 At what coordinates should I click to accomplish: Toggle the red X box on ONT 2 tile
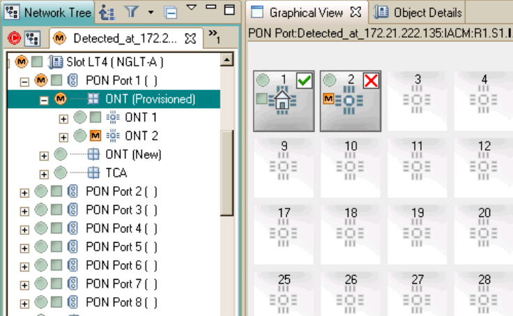371,80
